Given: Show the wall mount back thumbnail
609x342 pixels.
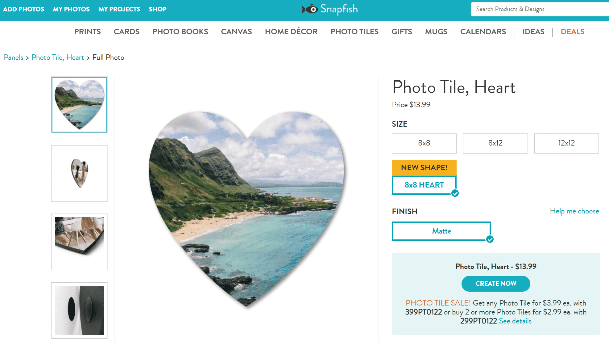Looking at the screenshot, I should tap(79, 310).
